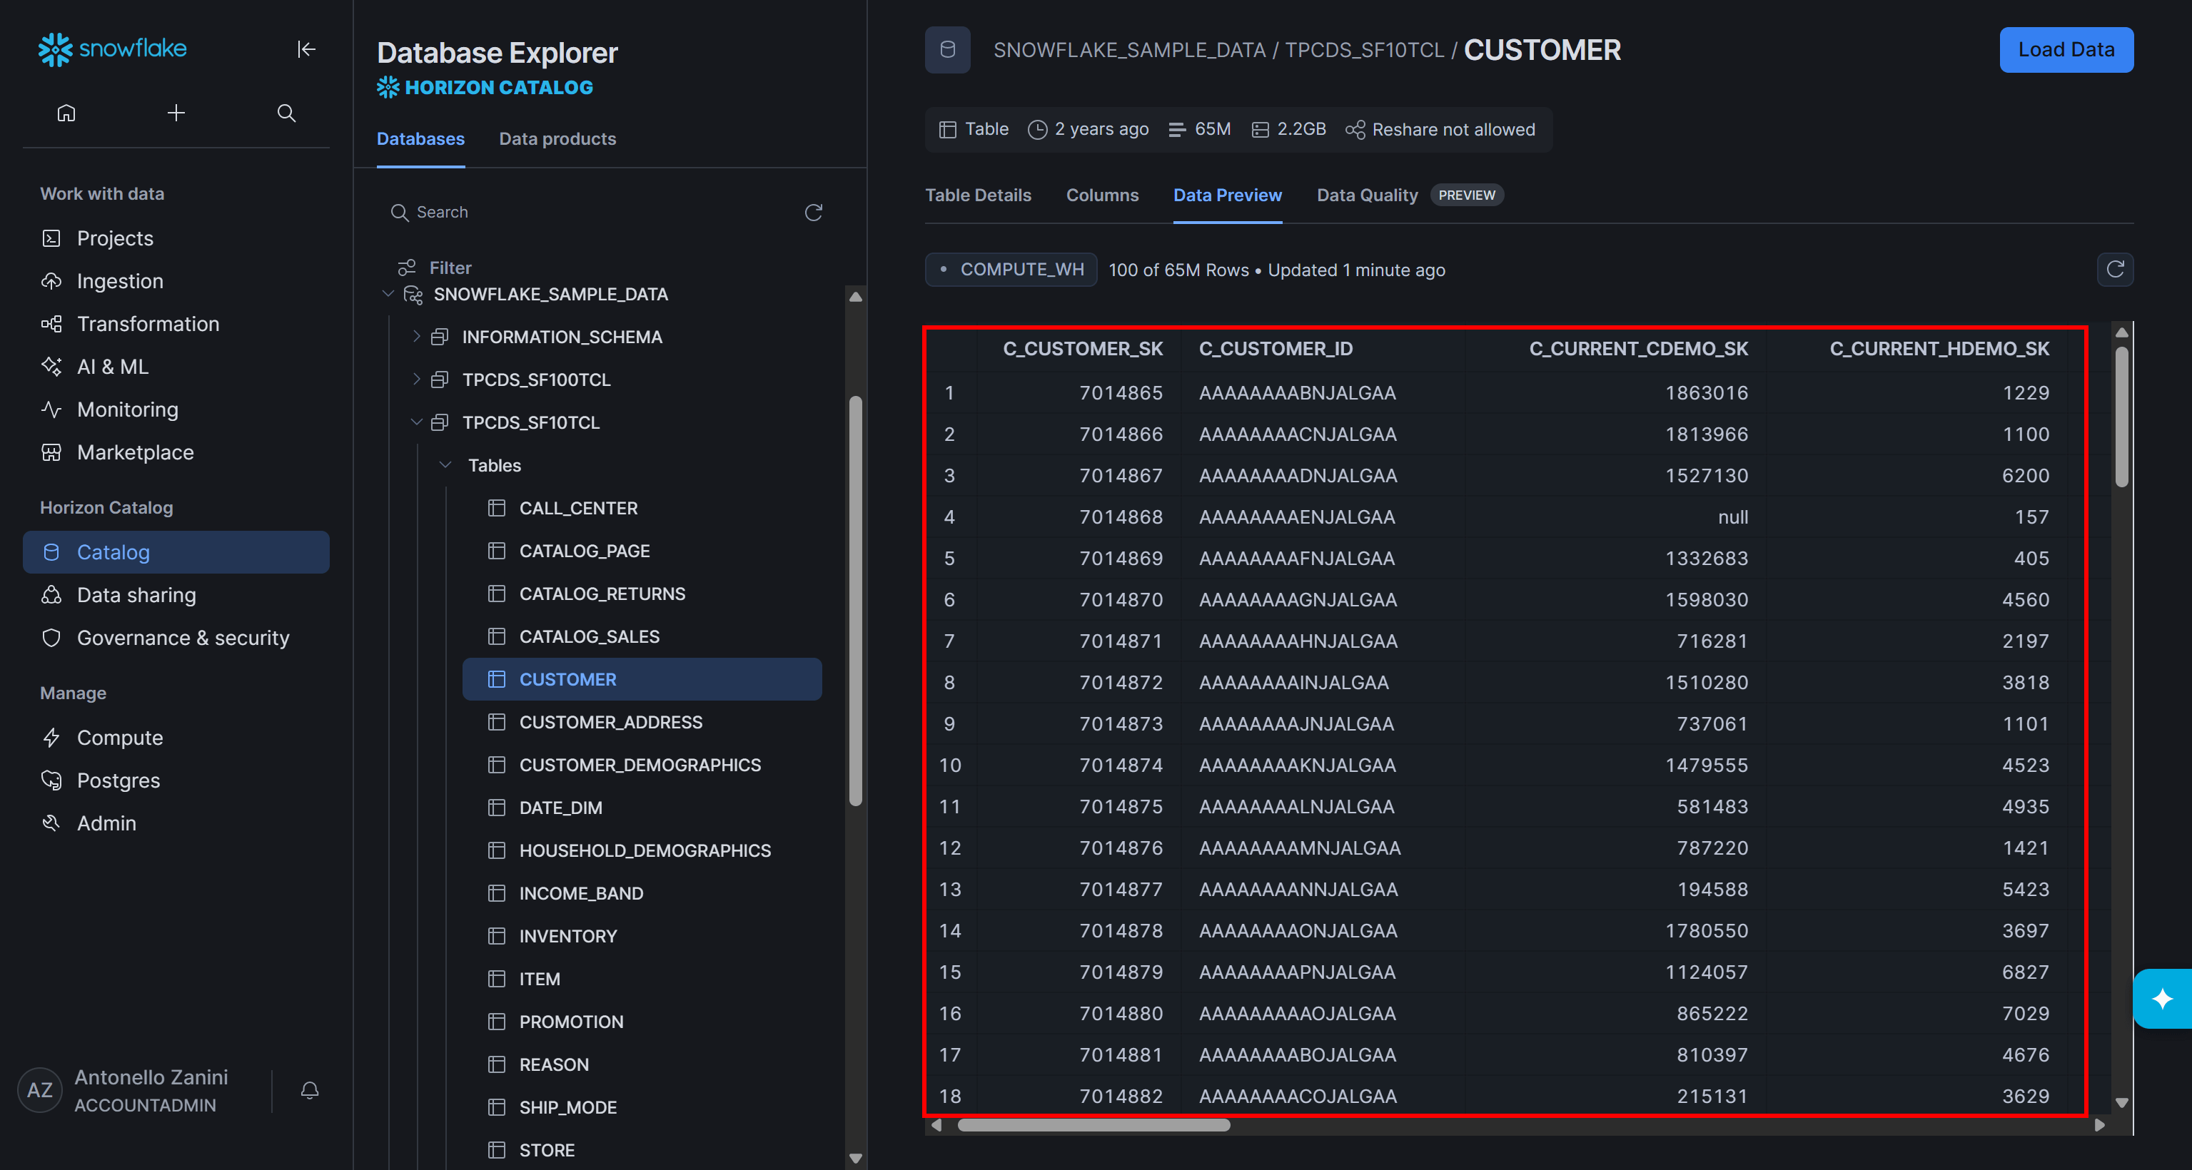
Task: Open the Columns tab
Action: [x=1102, y=195]
